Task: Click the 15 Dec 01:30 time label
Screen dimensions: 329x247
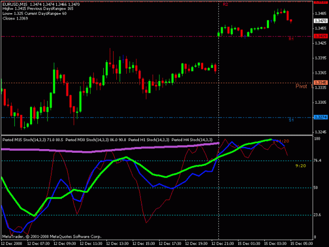Action: (249, 244)
